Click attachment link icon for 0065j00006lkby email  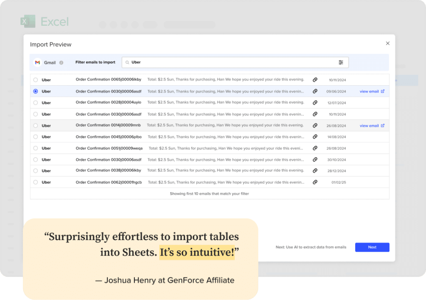click(315, 80)
